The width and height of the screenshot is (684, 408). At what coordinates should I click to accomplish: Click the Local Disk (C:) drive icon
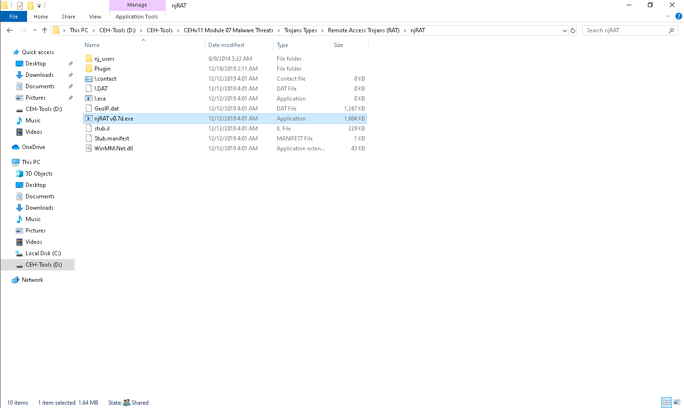(19, 253)
